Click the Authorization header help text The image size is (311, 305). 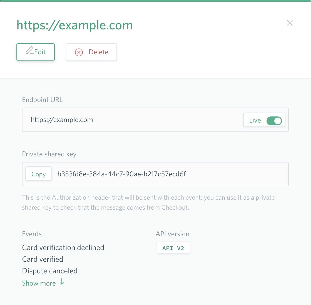[148, 202]
